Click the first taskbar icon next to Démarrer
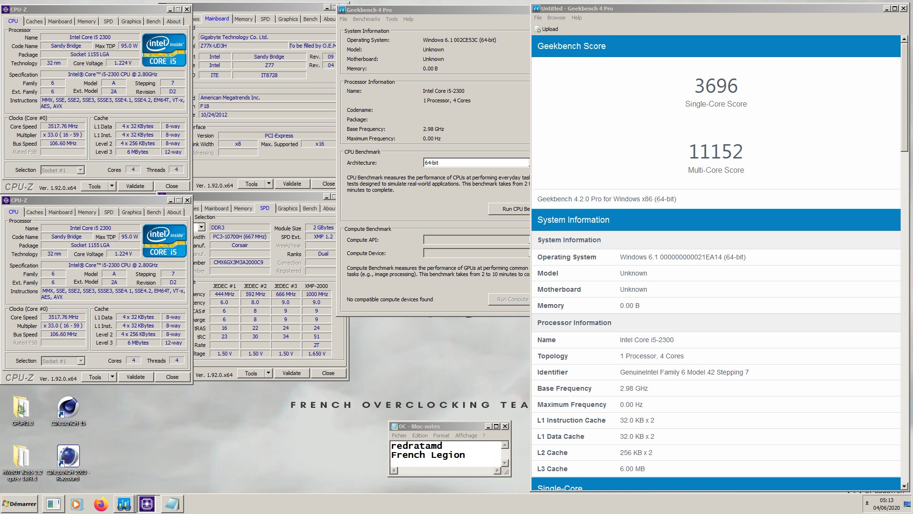 point(53,504)
